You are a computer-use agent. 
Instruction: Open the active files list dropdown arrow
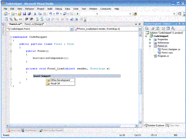click(136, 24)
